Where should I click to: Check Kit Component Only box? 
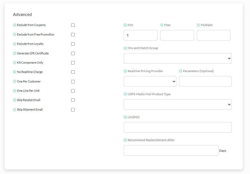(x=73, y=63)
